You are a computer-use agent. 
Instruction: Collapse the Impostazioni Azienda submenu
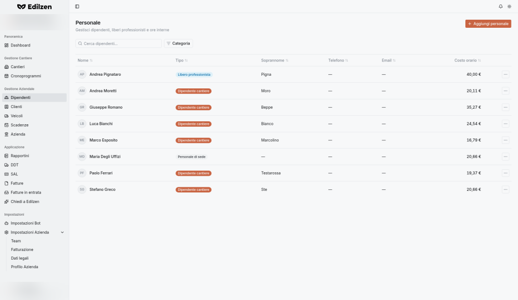34,232
